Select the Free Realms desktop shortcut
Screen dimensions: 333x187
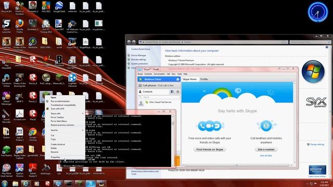(6, 151)
